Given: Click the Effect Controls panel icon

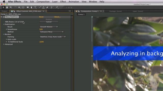Looking at the screenshot, I should point(12,11).
